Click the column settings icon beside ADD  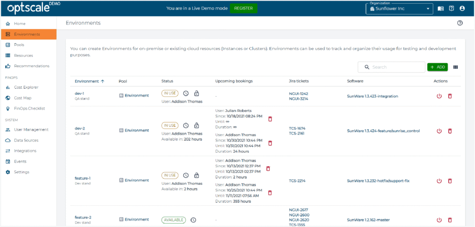point(456,67)
